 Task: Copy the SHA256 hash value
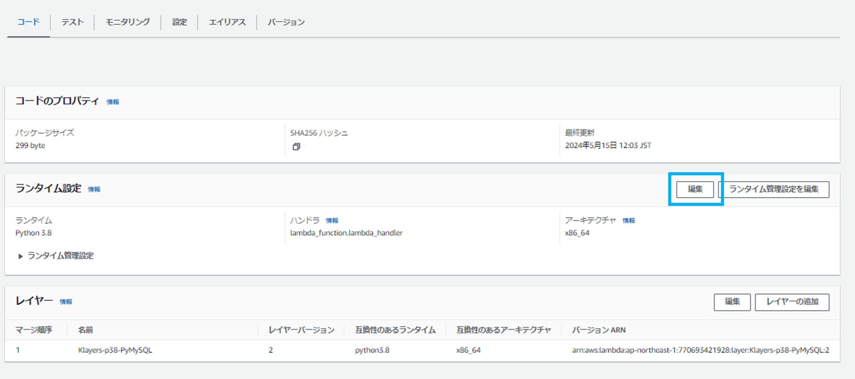pos(296,147)
